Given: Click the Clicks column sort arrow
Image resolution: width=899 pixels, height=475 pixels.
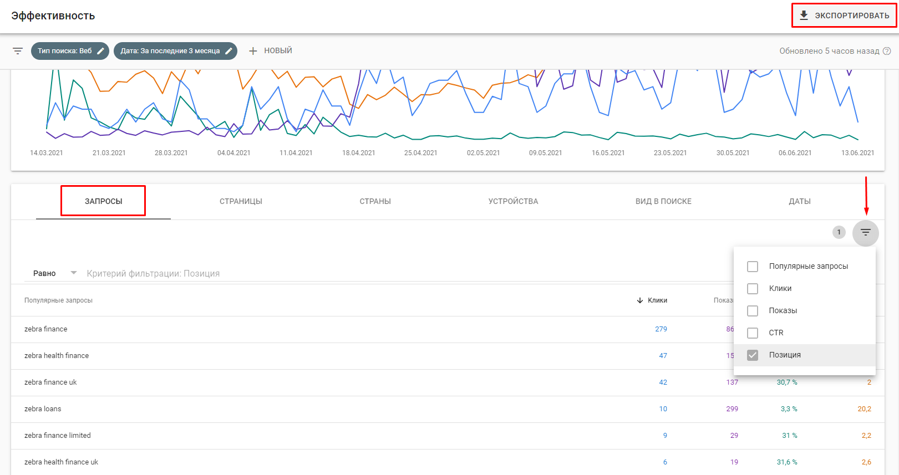Looking at the screenshot, I should coord(640,300).
